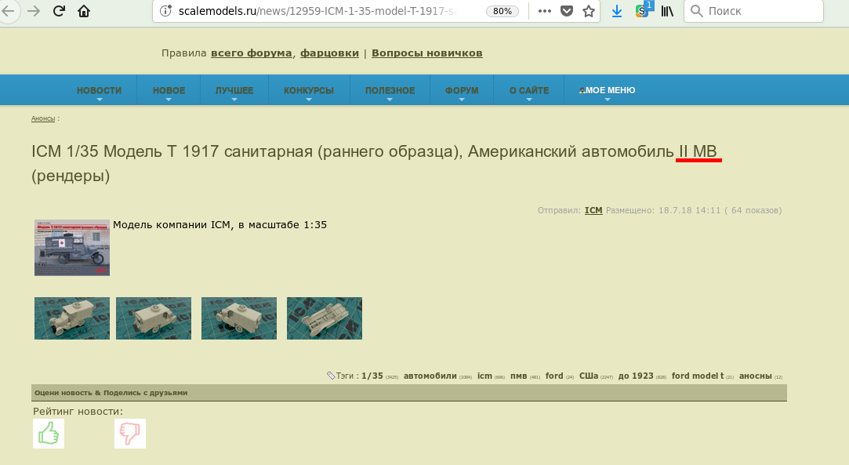Open the ЛУЧШЕЕ menu
The width and height of the screenshot is (849, 465).
tap(234, 90)
